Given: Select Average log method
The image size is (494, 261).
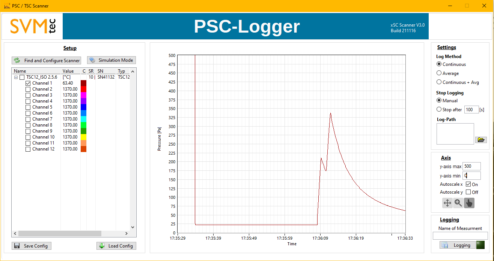Looking at the screenshot, I should tap(439, 73).
